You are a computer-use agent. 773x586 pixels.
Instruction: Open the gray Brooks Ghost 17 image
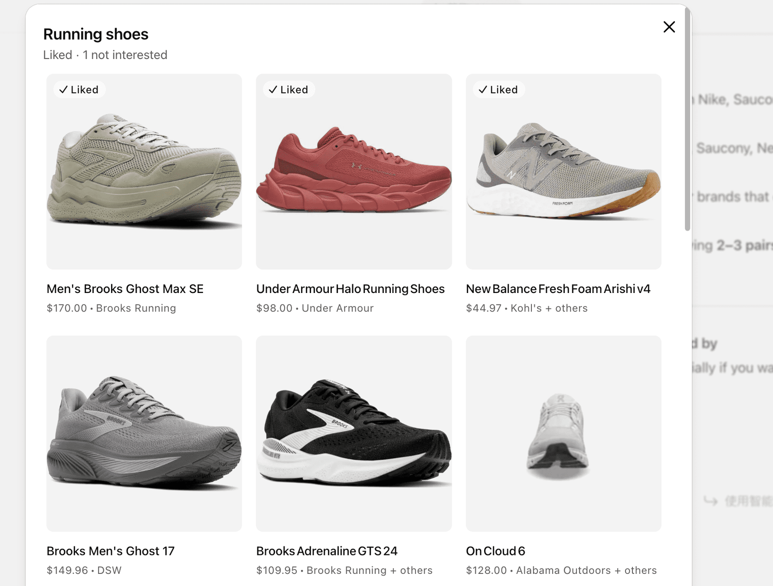pos(144,433)
